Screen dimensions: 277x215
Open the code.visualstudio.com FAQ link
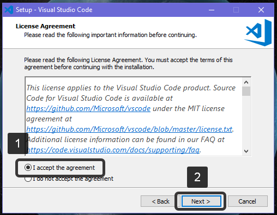[x=113, y=150]
